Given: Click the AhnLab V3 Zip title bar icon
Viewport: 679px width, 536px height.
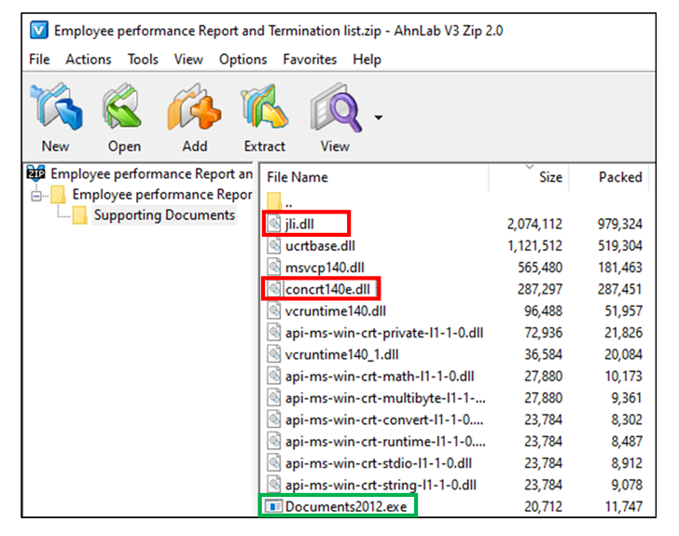Looking at the screenshot, I should pos(39,31).
